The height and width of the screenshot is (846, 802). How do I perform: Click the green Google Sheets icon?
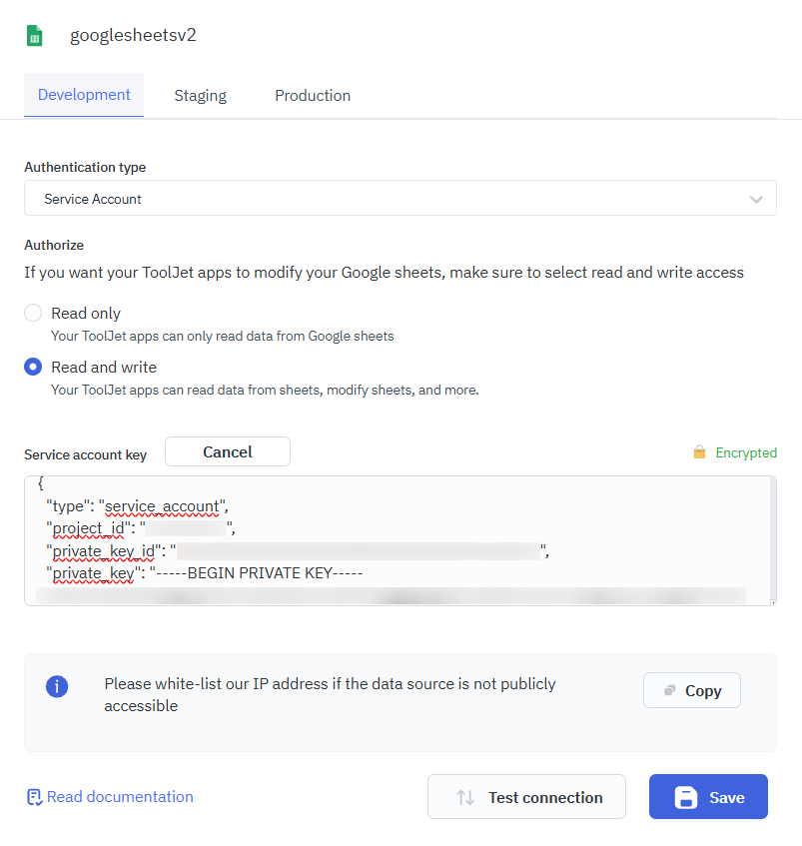[34, 34]
